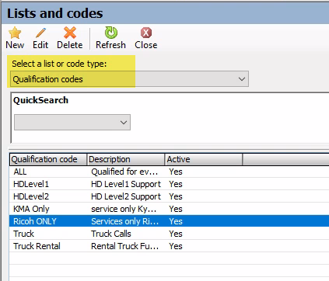Click the Qualified for ev... description
The image size is (329, 281).
click(124, 172)
